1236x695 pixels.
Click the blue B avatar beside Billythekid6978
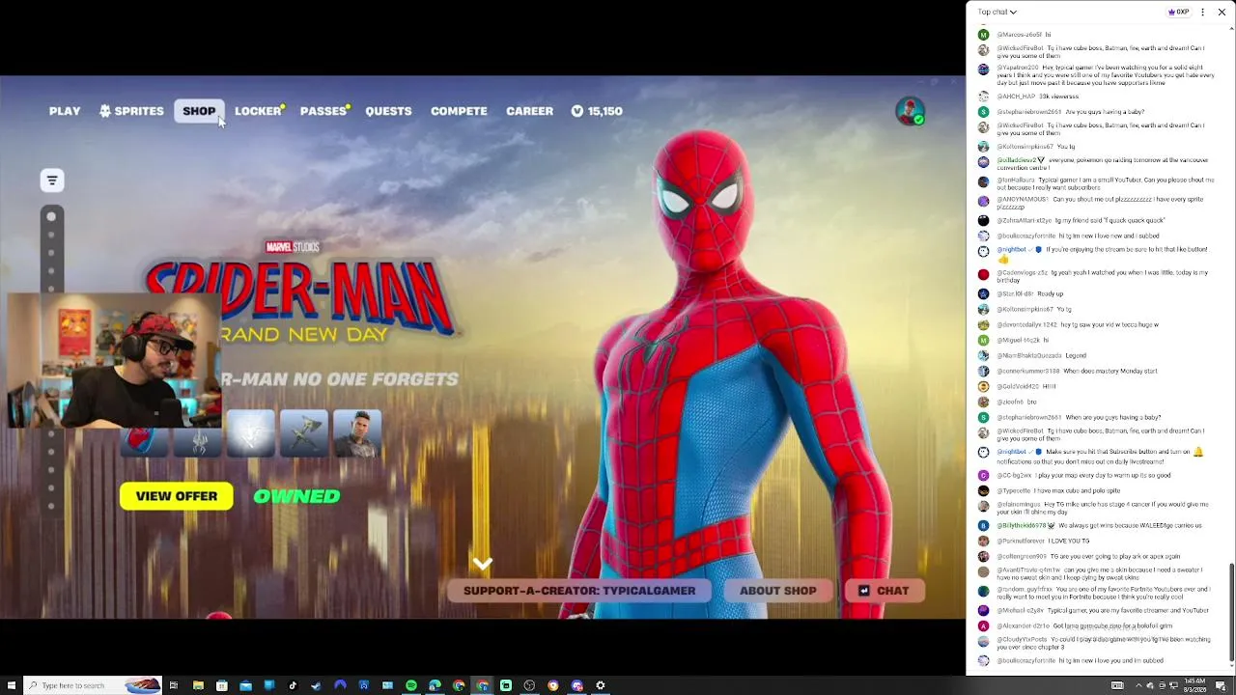click(x=983, y=525)
